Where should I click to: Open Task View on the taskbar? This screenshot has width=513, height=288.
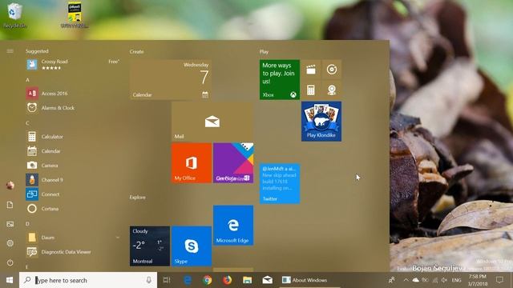tap(167, 280)
